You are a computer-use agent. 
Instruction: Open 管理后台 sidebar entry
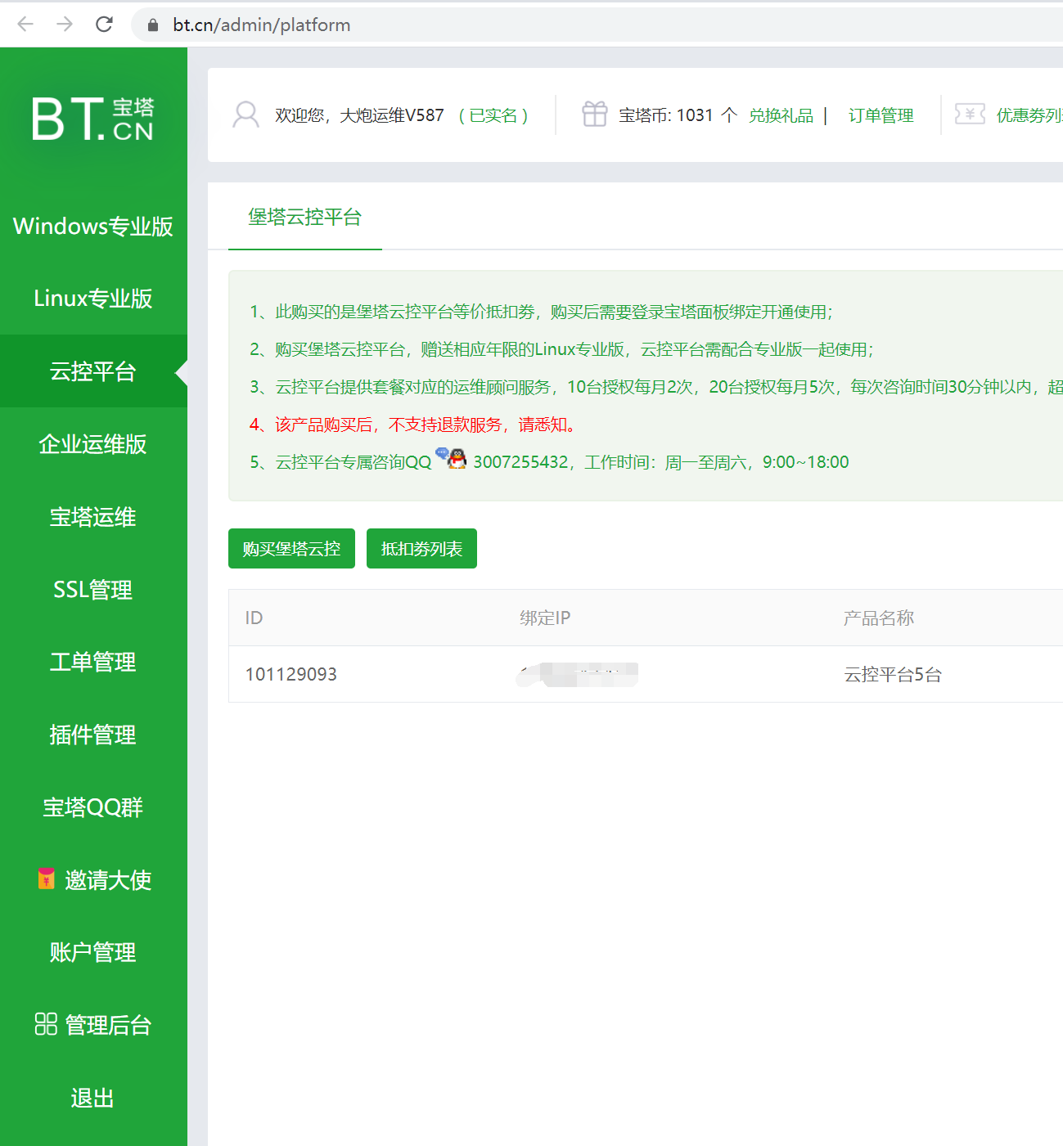click(x=93, y=1025)
